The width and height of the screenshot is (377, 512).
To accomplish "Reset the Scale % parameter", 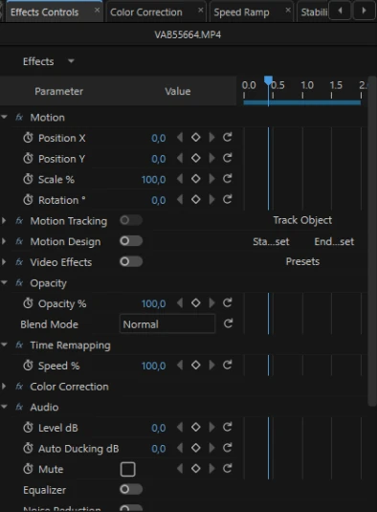I will 228,179.
